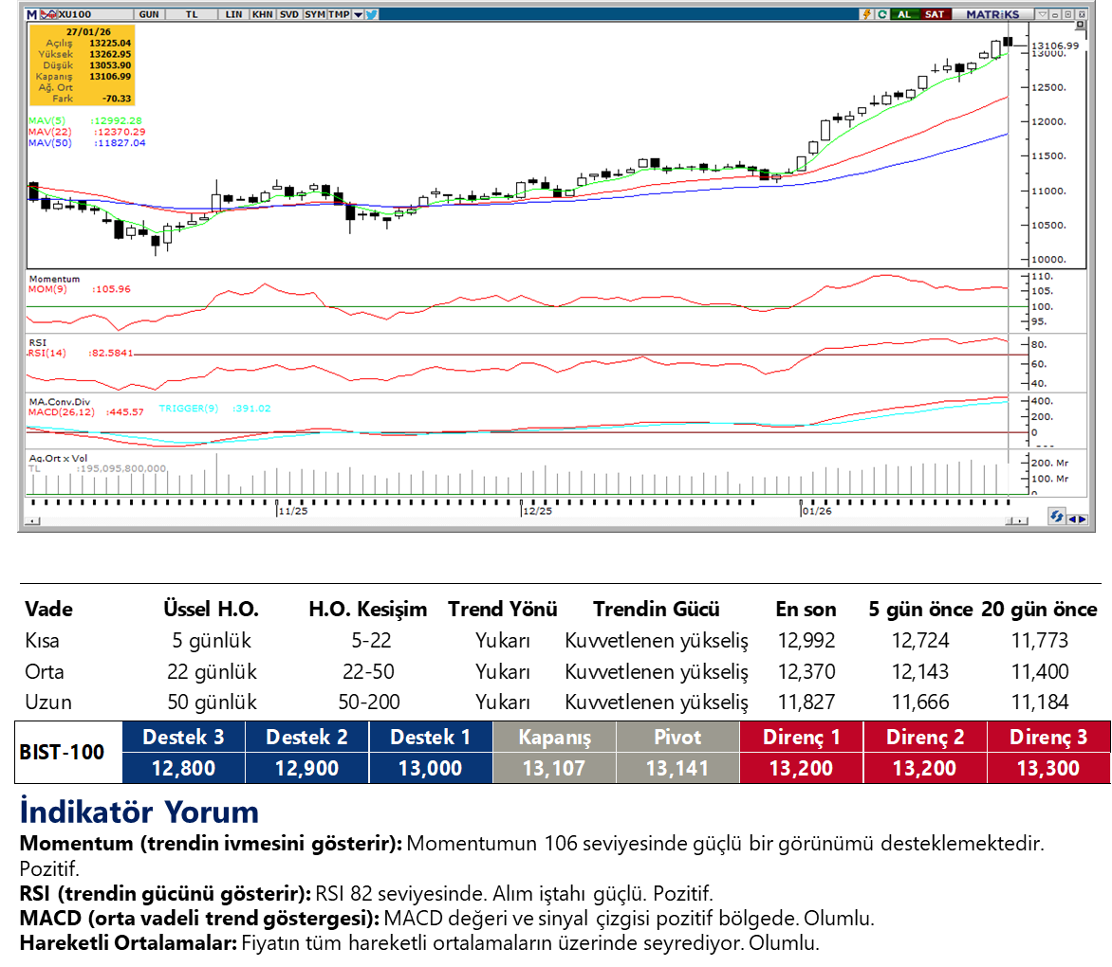Viewport: 1112px width, 967px height.
Task: Click the green refresh icon
Action: point(882,14)
